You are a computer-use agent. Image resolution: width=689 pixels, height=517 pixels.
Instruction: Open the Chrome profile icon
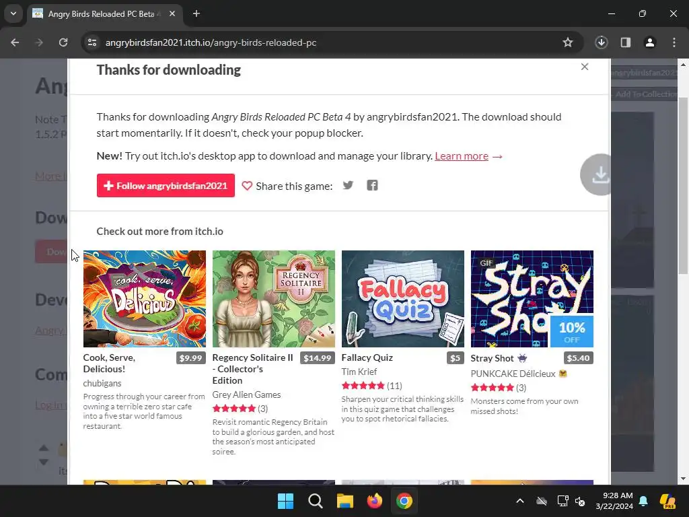point(649,42)
